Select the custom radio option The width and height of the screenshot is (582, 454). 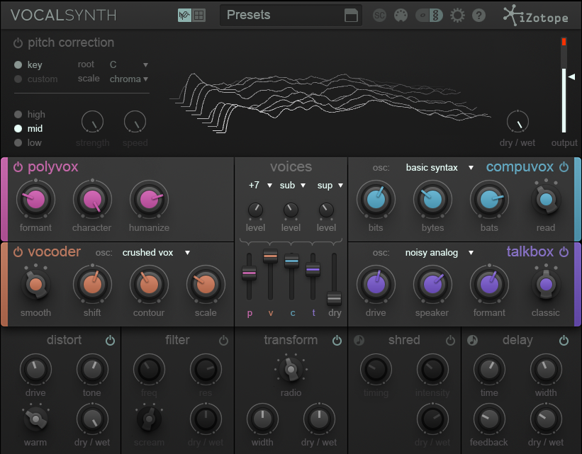pos(18,79)
